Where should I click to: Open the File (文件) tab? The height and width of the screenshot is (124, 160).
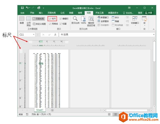tap(22, 13)
